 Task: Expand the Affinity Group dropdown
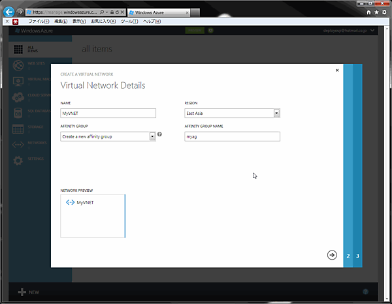pyautogui.click(x=152, y=136)
